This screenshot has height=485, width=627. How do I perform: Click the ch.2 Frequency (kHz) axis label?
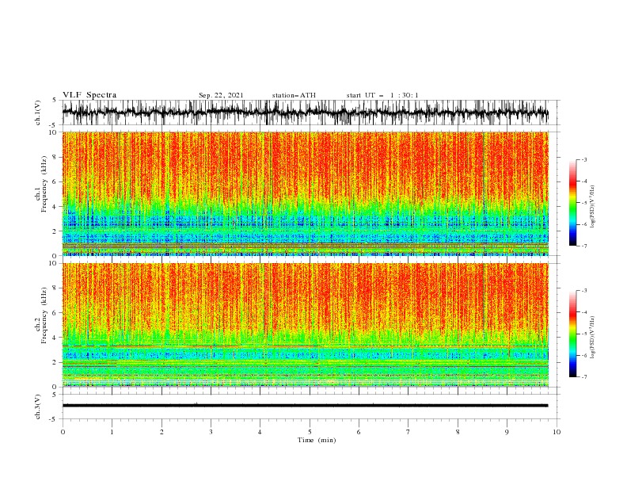coord(41,315)
